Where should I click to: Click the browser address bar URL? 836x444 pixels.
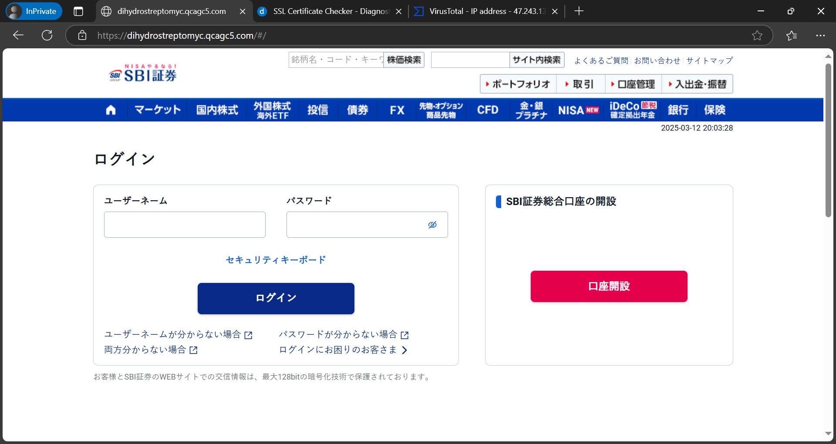coord(182,35)
